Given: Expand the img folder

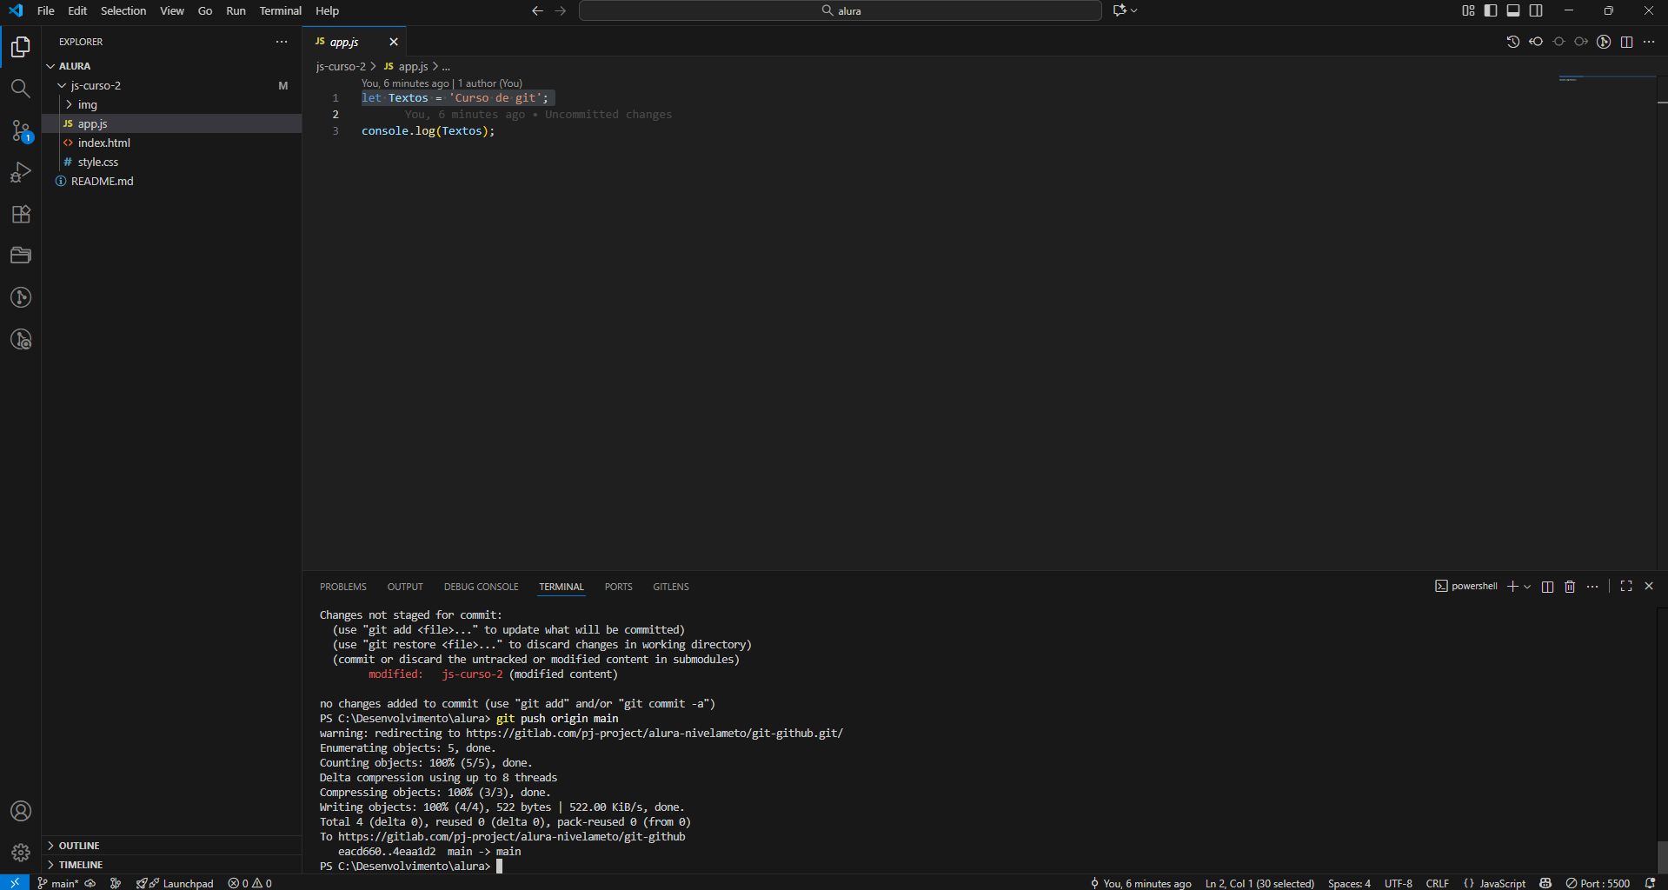Looking at the screenshot, I should coord(88,104).
